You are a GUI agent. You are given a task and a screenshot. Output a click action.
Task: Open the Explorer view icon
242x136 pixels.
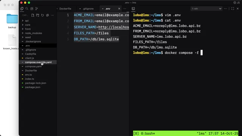(x=22, y=9)
